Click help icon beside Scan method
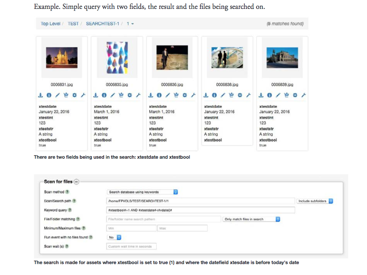The image size is (367, 275). [x=67, y=192]
